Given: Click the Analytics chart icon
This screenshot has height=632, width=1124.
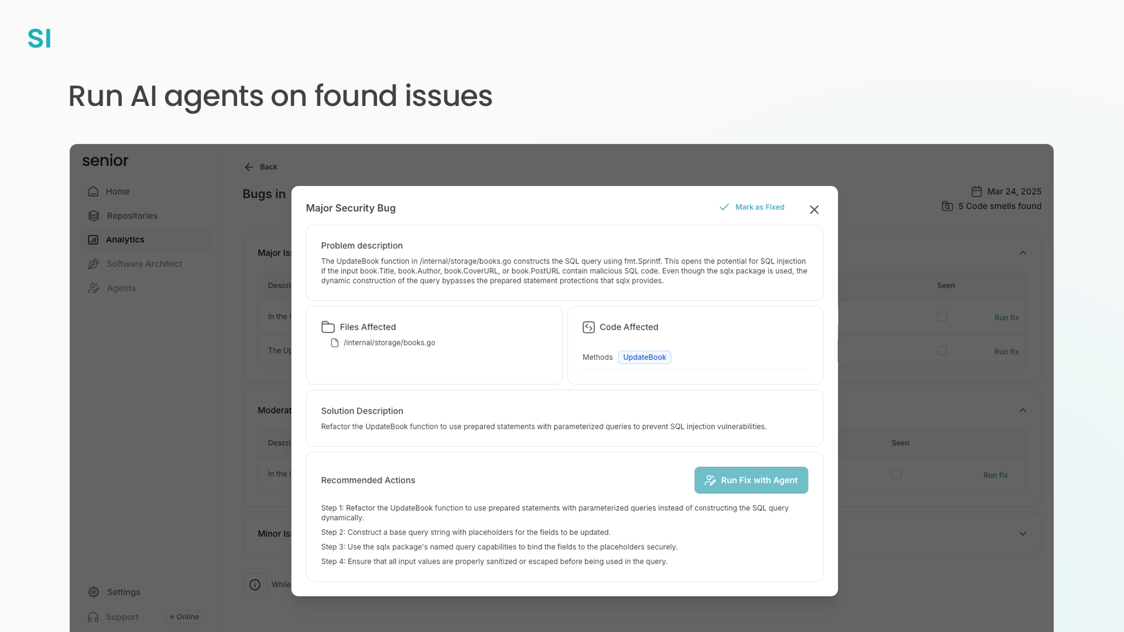Looking at the screenshot, I should [x=93, y=240].
